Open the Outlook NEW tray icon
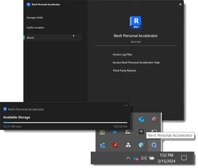This screenshot has width=198, height=168. [x=141, y=119]
